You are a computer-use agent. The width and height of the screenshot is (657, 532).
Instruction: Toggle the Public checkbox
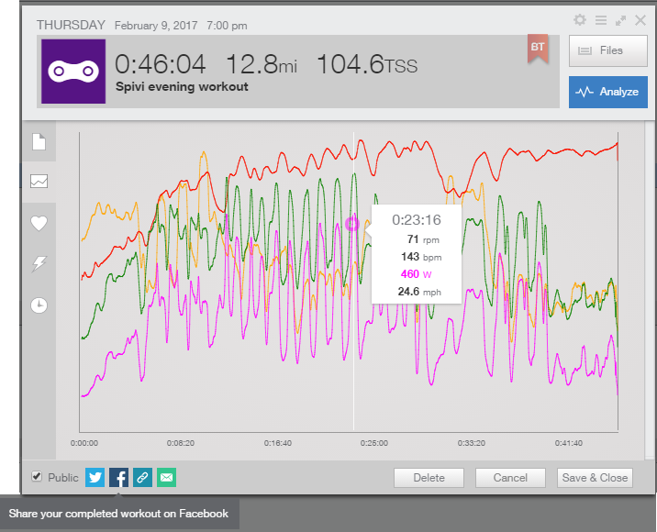pos(37,476)
